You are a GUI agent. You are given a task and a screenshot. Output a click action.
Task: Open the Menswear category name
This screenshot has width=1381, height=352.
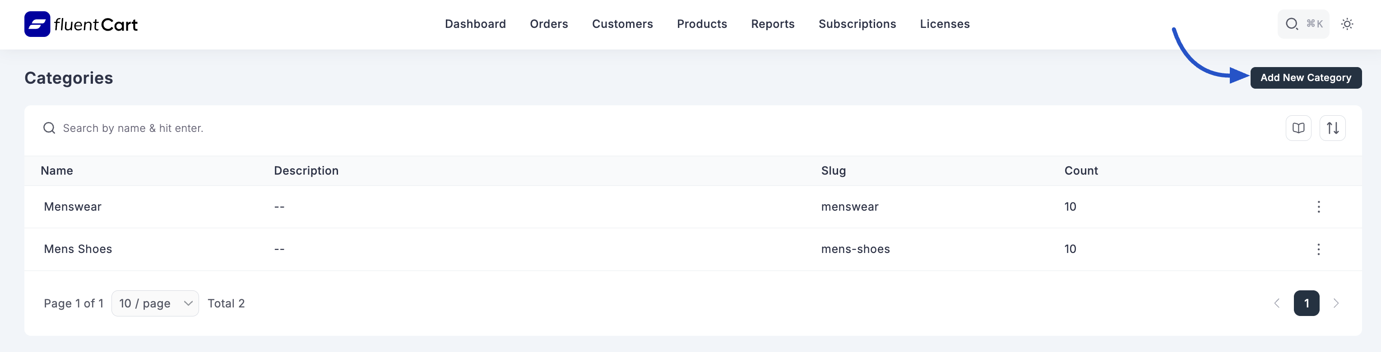pos(73,207)
